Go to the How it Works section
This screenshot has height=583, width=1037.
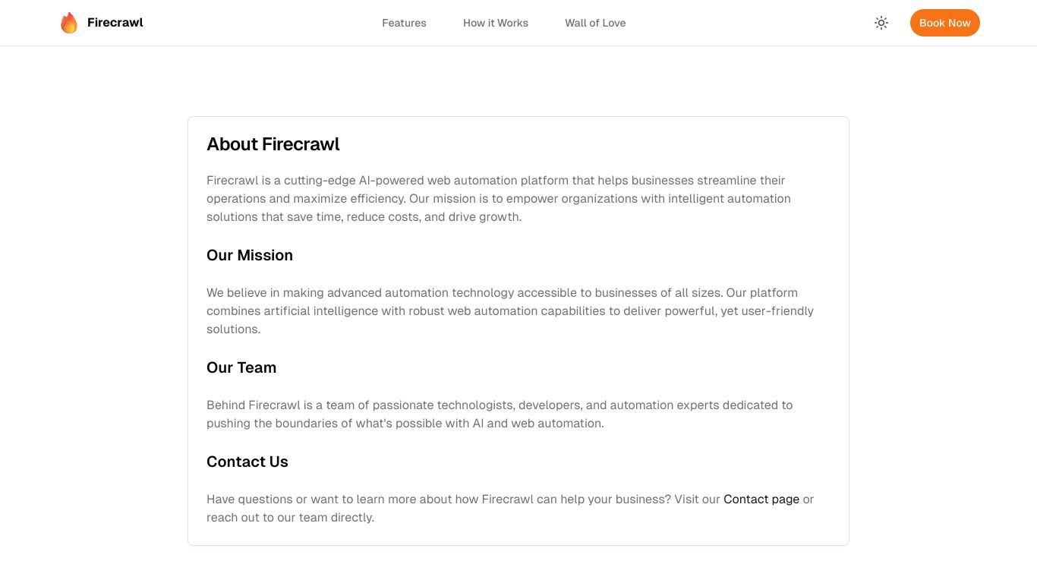(x=496, y=23)
